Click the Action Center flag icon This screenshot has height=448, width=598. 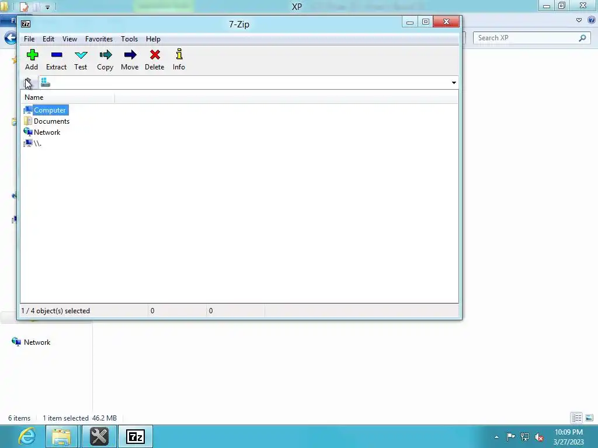[x=510, y=437]
